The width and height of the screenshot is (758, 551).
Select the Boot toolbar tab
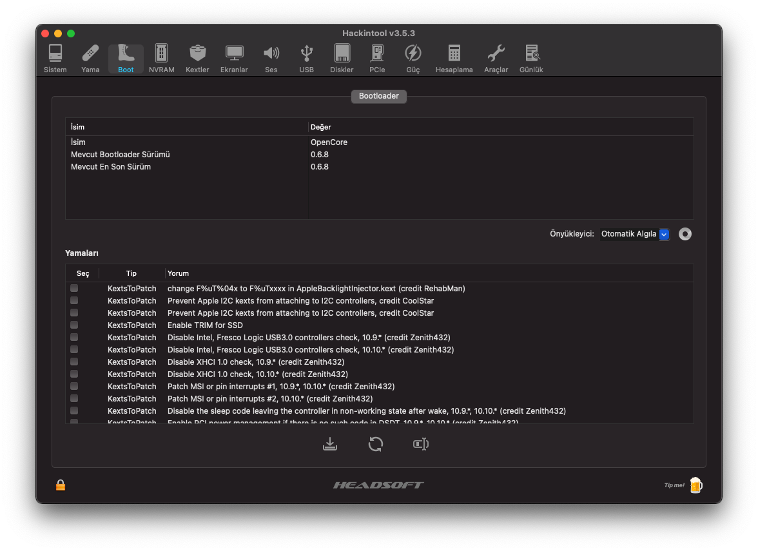[125, 58]
